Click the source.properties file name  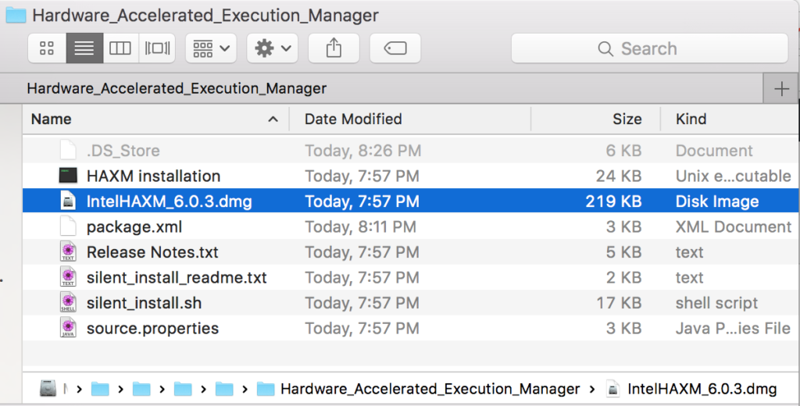[x=152, y=329]
